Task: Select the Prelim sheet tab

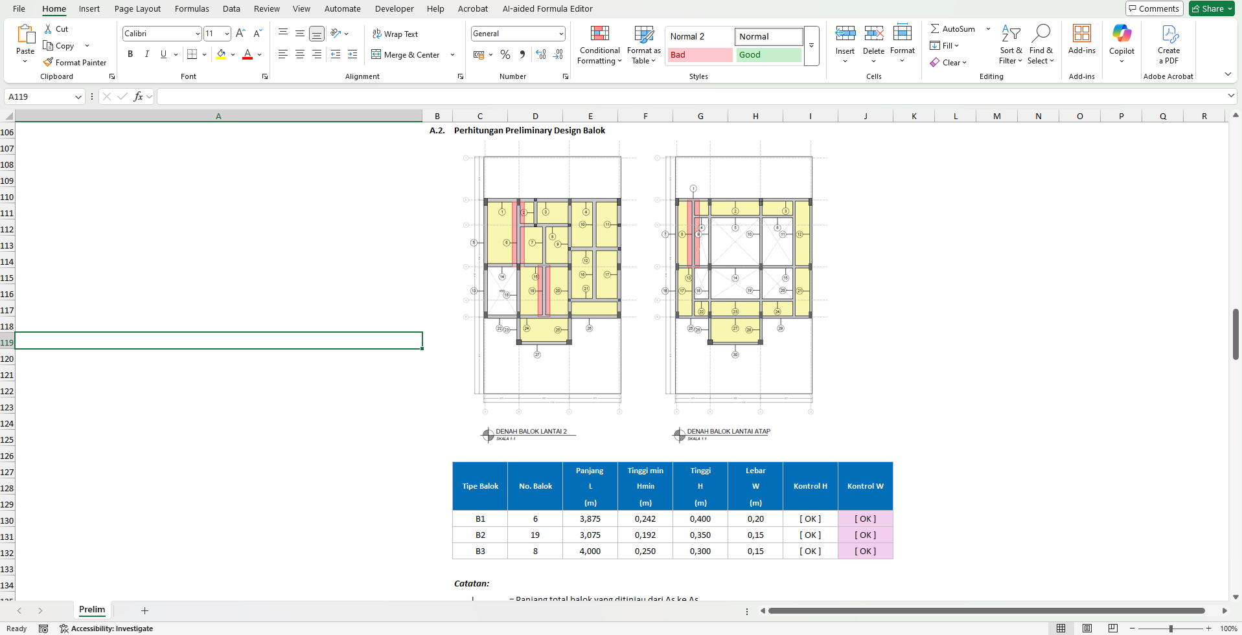Action: (92, 610)
